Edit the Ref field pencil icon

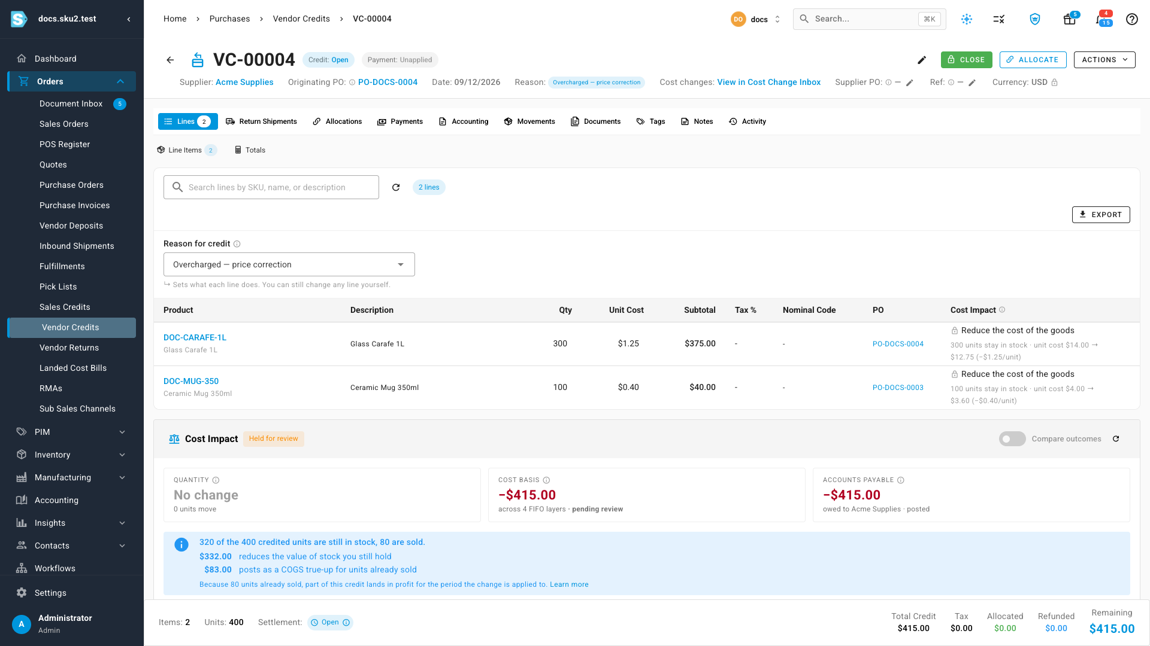[972, 83]
